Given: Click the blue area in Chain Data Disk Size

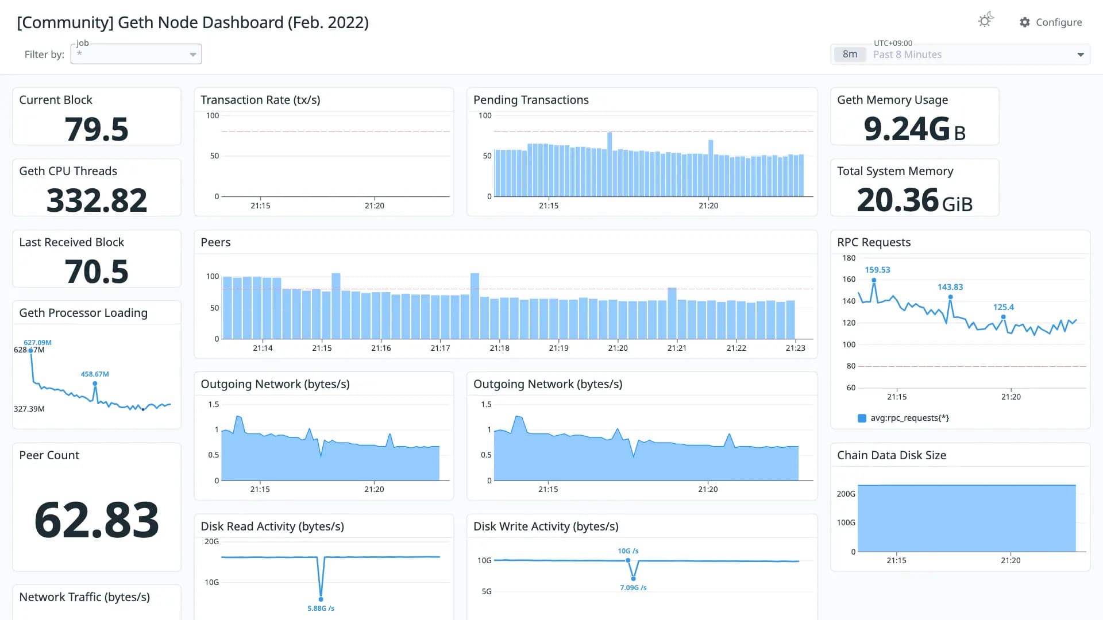Looking at the screenshot, I should [x=966, y=518].
